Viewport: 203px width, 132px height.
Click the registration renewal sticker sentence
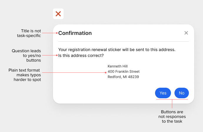[117, 50]
